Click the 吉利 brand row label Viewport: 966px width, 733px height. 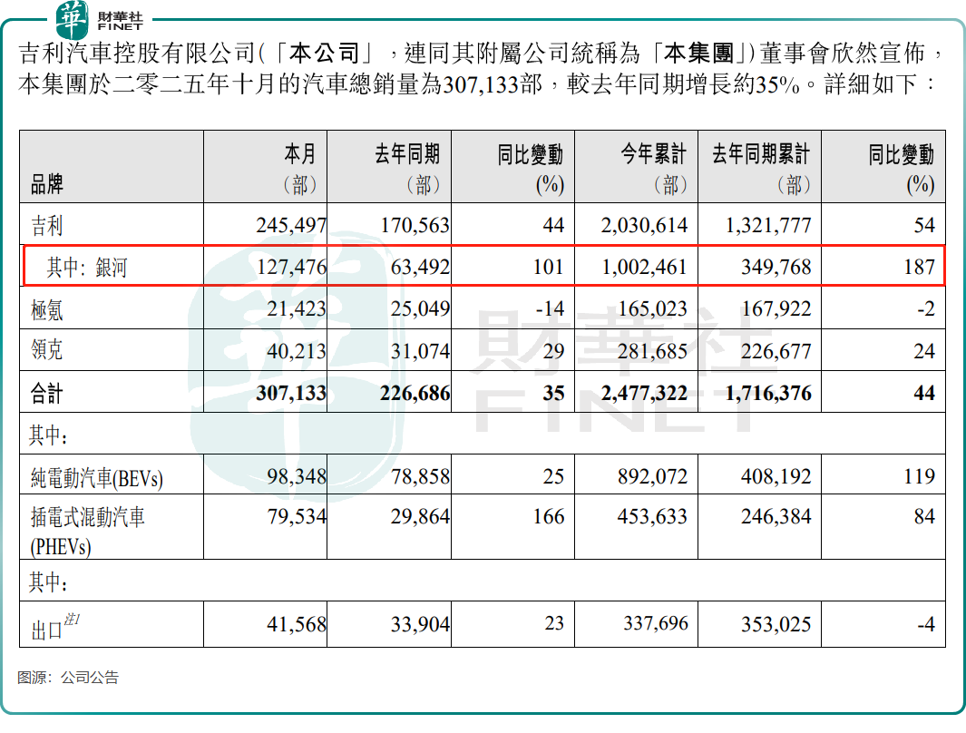pyautogui.click(x=47, y=225)
